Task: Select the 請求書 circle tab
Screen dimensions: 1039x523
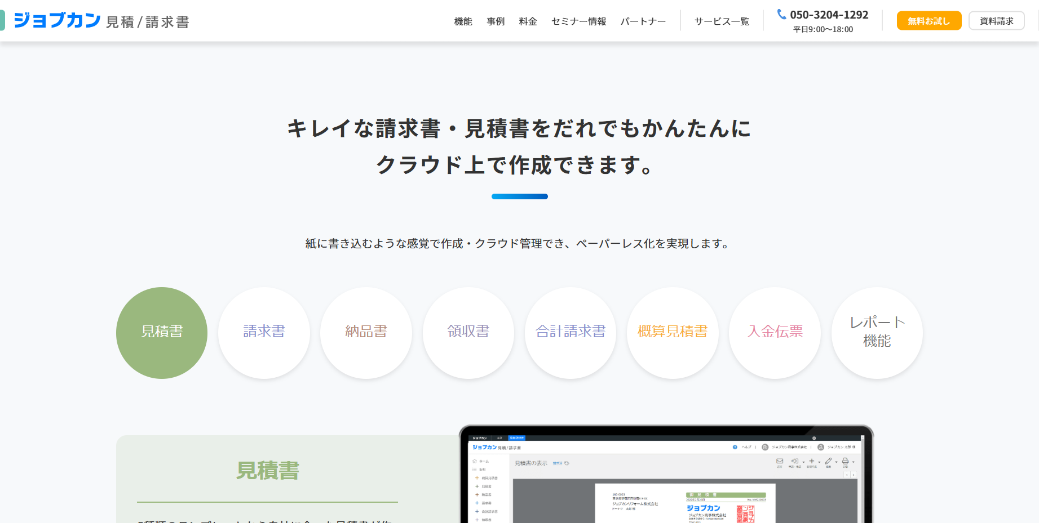Action: click(x=264, y=333)
